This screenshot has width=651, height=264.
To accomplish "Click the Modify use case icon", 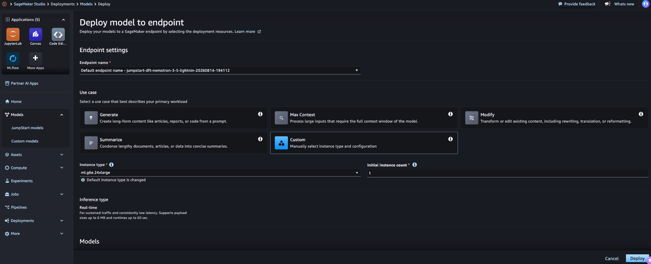I will pos(472,118).
